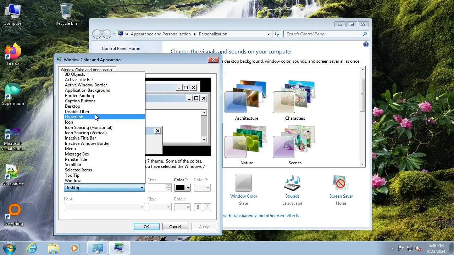
Task: Select the Architecture theme
Action: tap(247, 100)
